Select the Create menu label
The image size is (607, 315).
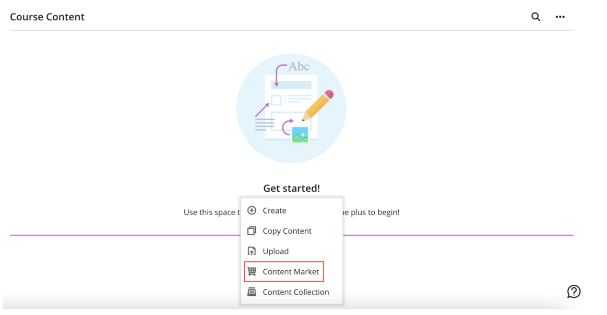(x=275, y=211)
